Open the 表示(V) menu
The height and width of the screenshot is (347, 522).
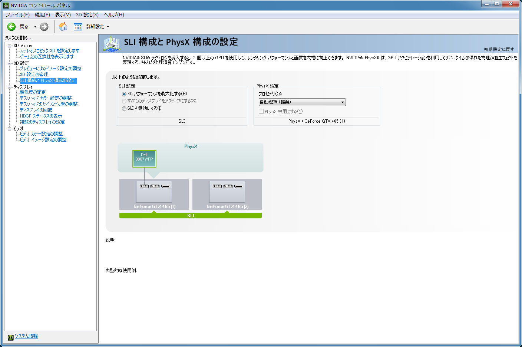pos(63,15)
